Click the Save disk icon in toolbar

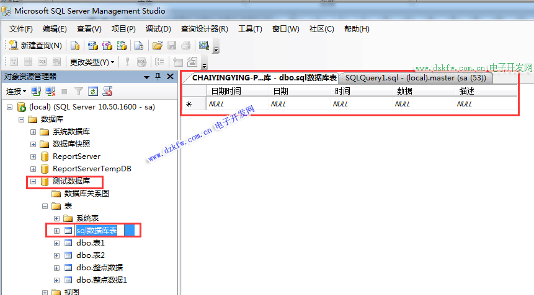coord(171,45)
